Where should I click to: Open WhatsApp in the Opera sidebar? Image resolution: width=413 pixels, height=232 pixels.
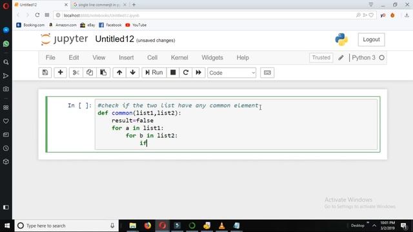point(6,44)
